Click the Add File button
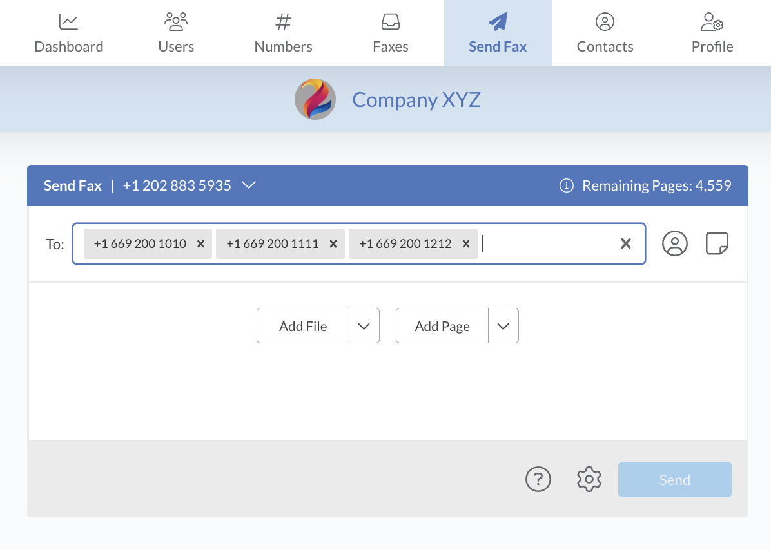 [x=303, y=326]
